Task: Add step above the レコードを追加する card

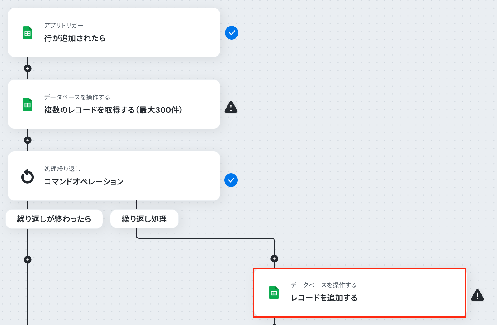Action: (274, 259)
